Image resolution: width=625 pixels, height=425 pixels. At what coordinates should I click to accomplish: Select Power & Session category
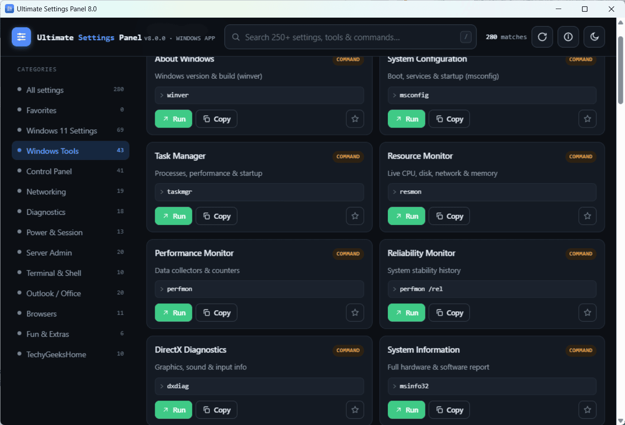coord(71,232)
